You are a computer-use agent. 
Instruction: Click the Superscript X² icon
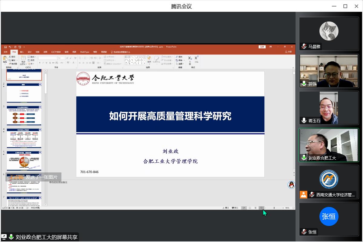click(196, 58)
